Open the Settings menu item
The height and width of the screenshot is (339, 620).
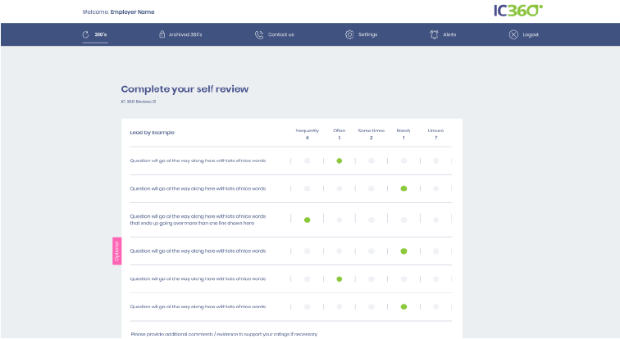tap(367, 35)
